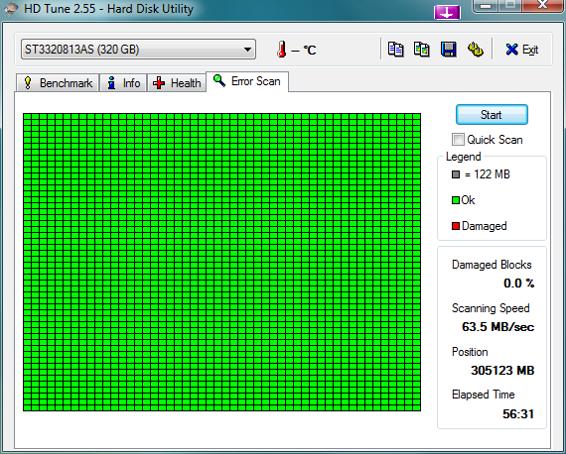The height and width of the screenshot is (454, 566).
Task: Open the drive selection combo box
Action: [138, 50]
